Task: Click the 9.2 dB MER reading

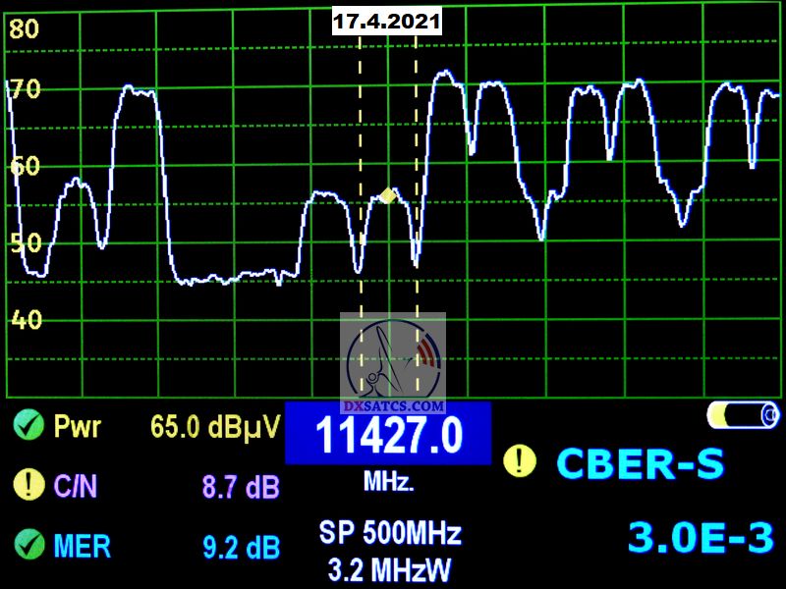Action: 241,547
